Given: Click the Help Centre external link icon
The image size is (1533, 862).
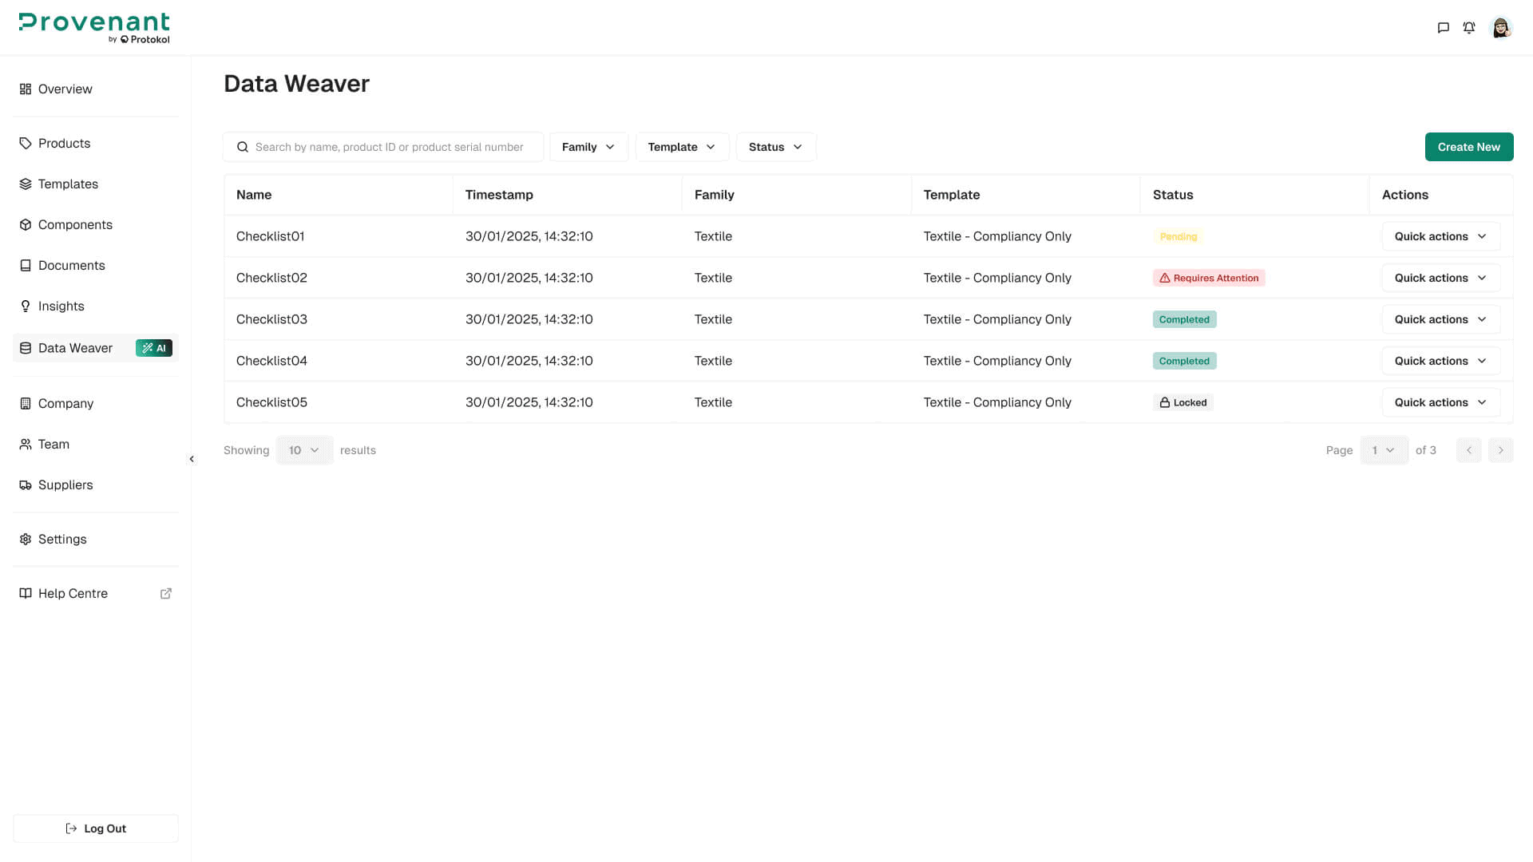Looking at the screenshot, I should [166, 593].
